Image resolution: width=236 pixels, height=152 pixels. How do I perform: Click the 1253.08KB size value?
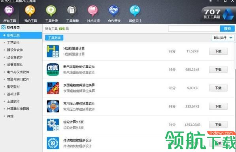pyautogui.click(x=193, y=125)
